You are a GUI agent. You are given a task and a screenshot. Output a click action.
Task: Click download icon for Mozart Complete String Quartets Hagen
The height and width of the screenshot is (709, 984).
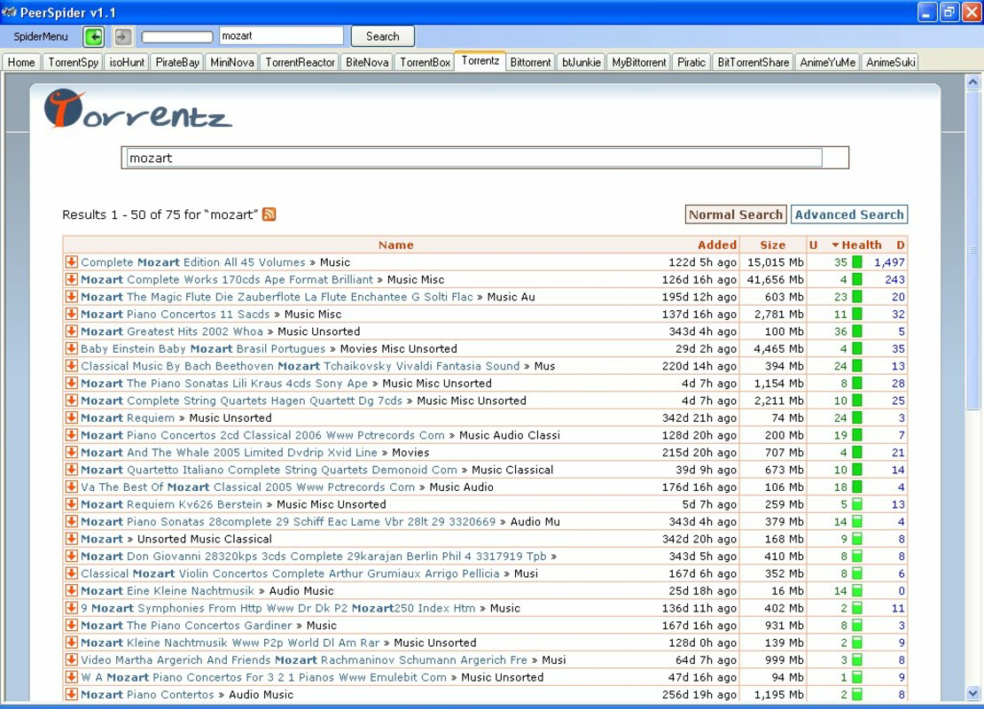point(72,401)
